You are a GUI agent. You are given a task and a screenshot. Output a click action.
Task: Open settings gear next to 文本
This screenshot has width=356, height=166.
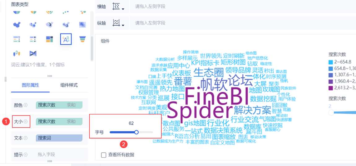click(x=26, y=138)
